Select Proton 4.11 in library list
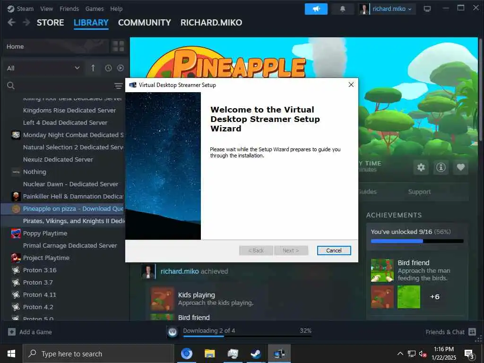The height and width of the screenshot is (363, 484). coord(40,295)
